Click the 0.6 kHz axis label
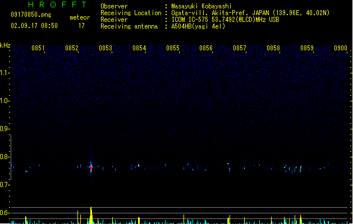This screenshot has width=353, height=224. tap(4, 213)
